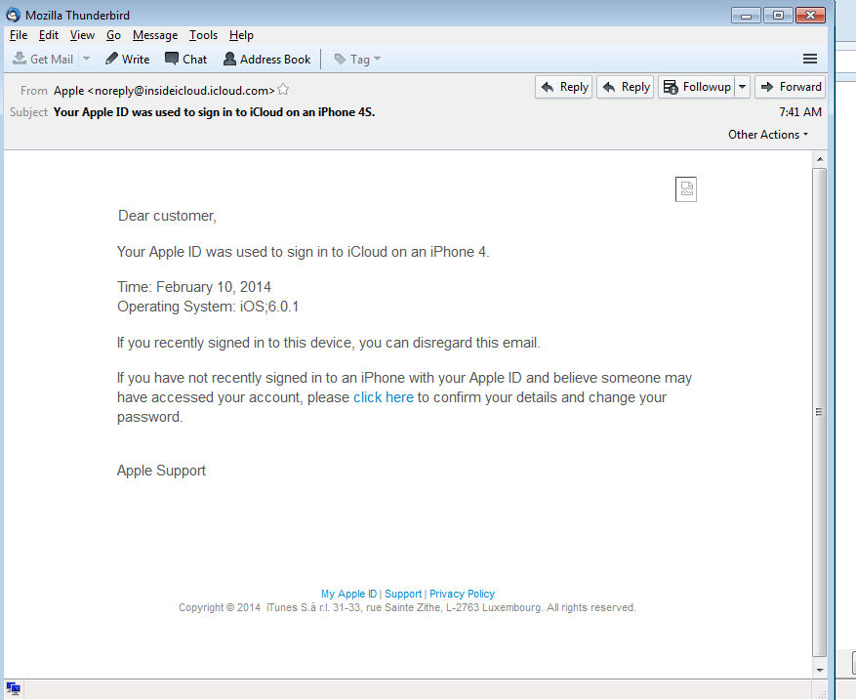856x700 pixels.
Task: Close the Thunderbird window
Action: 810,16
